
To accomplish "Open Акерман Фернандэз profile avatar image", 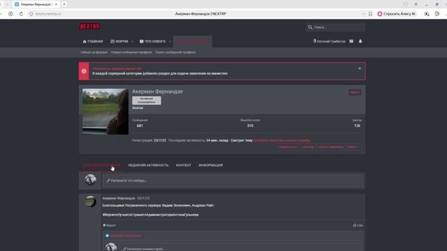I will tap(105, 112).
